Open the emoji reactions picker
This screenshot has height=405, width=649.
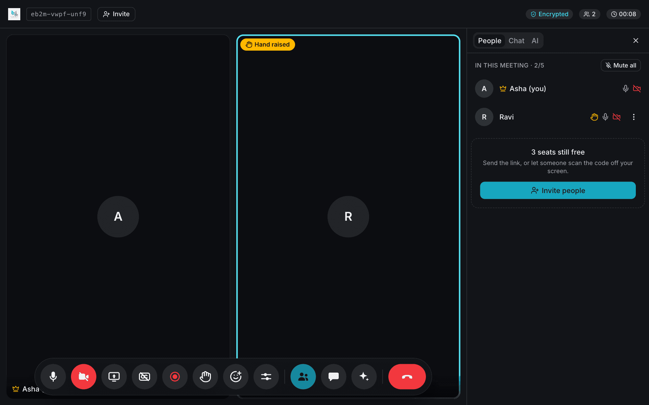pos(236,377)
